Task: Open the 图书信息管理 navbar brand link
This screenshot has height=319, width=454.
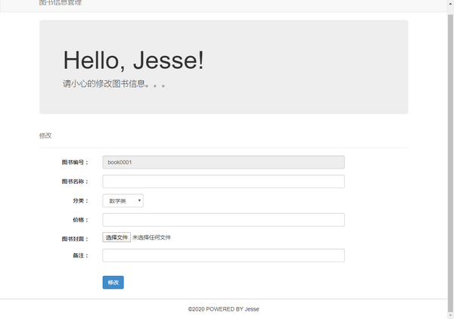Action: click(x=61, y=3)
